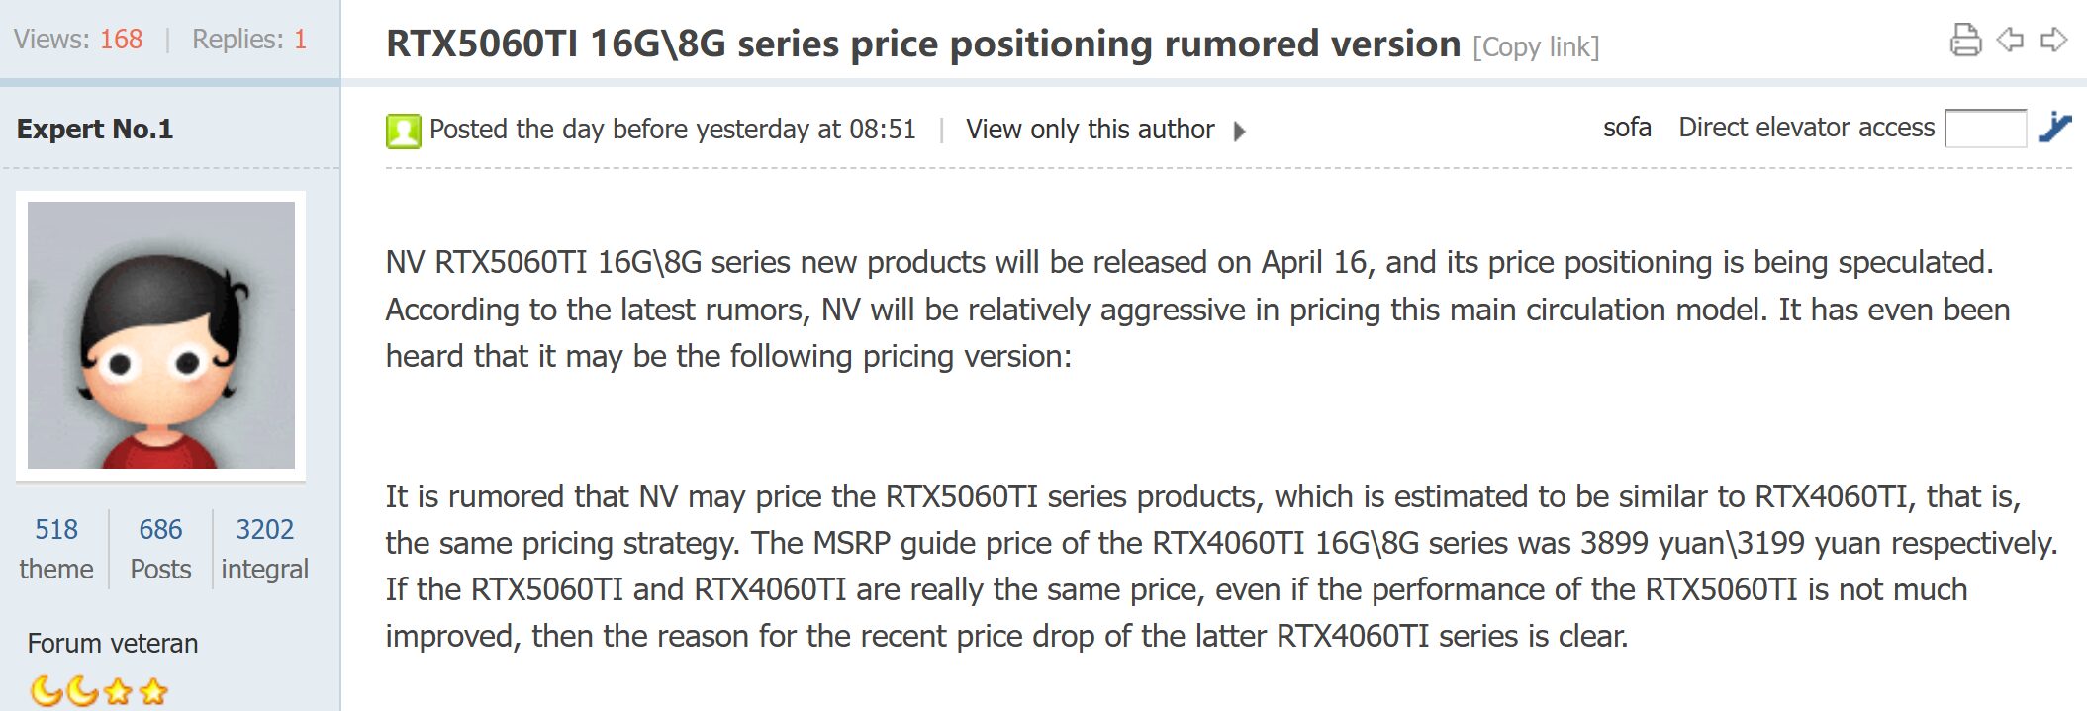This screenshot has width=2087, height=711.
Task: Open the 518 theme count
Action: [x=56, y=549]
